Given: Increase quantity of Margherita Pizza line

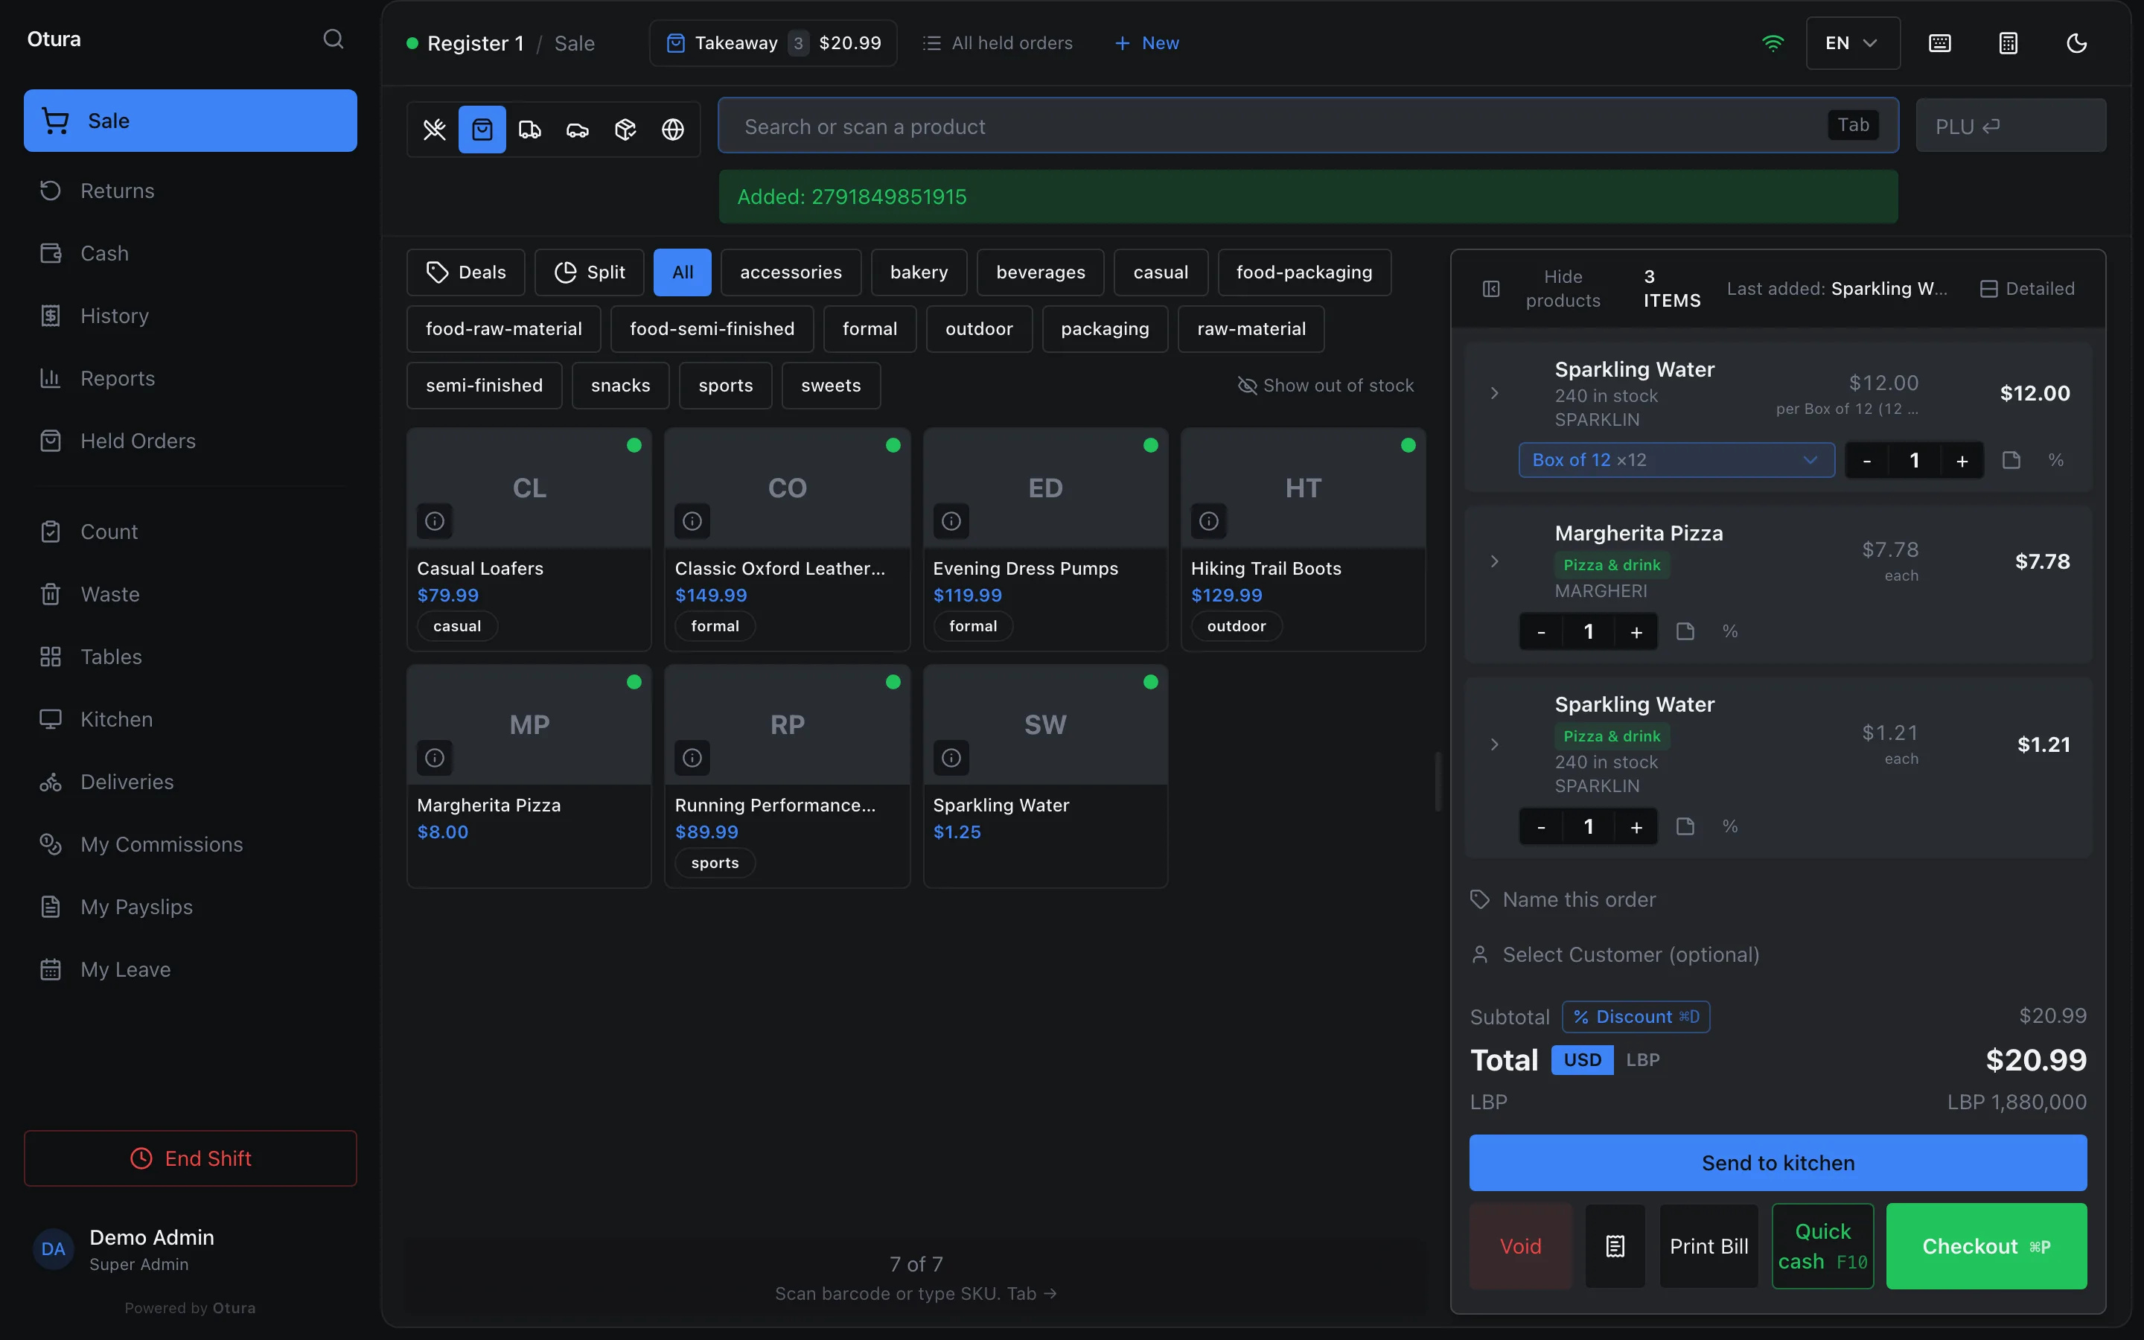Looking at the screenshot, I should (1636, 632).
